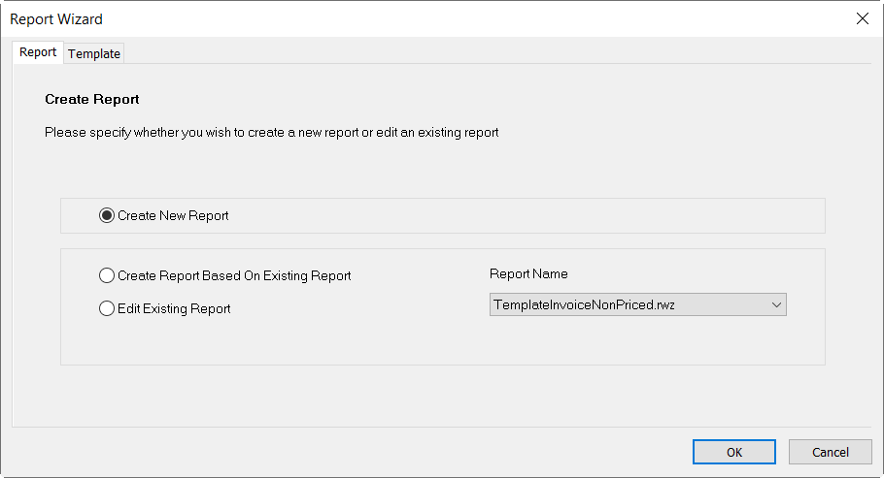Click the Please specify instruction sentence
This screenshot has height=478, width=884.
pyautogui.click(x=272, y=132)
